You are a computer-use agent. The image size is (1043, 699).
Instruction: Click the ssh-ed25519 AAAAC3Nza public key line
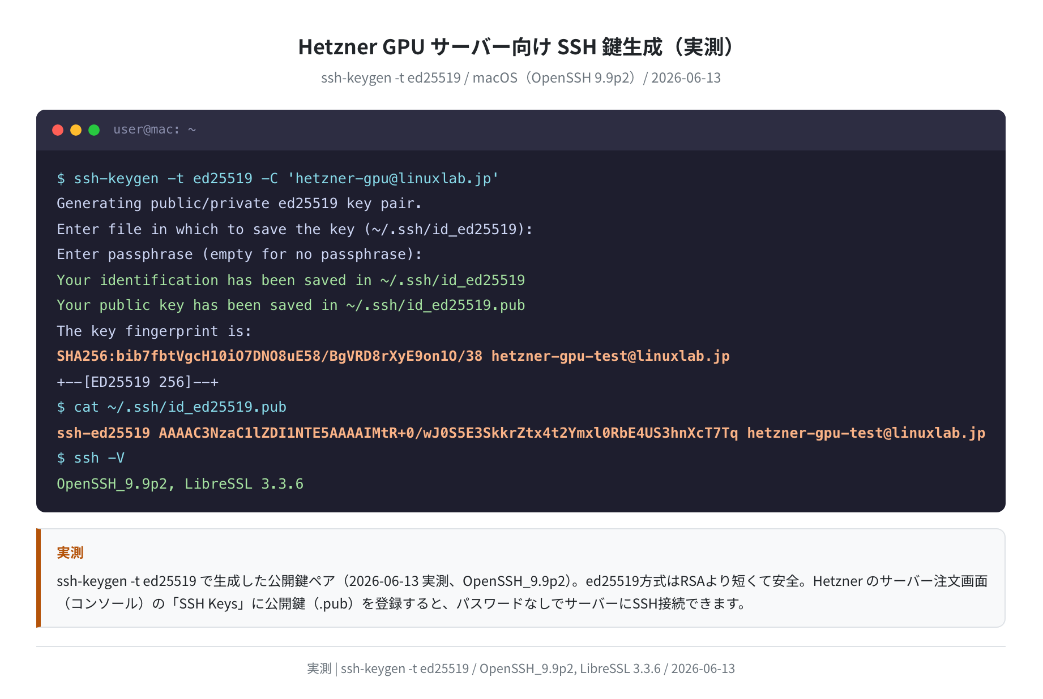pos(521,433)
